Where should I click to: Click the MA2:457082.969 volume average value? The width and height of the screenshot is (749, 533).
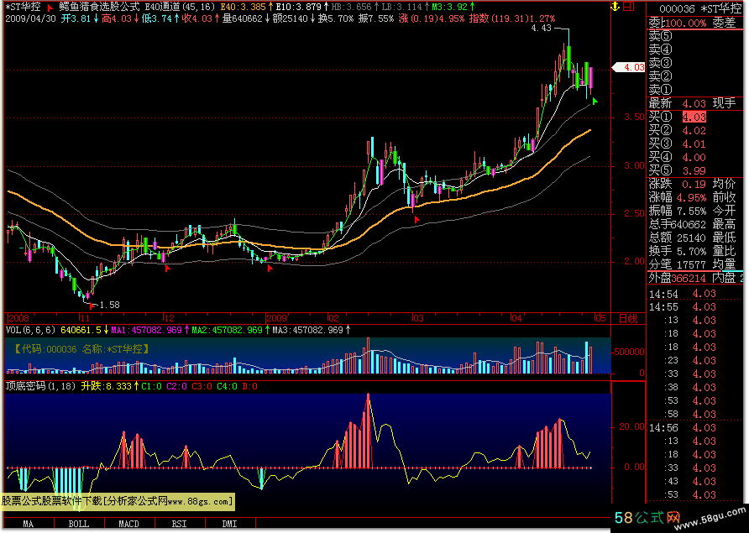click(x=227, y=330)
